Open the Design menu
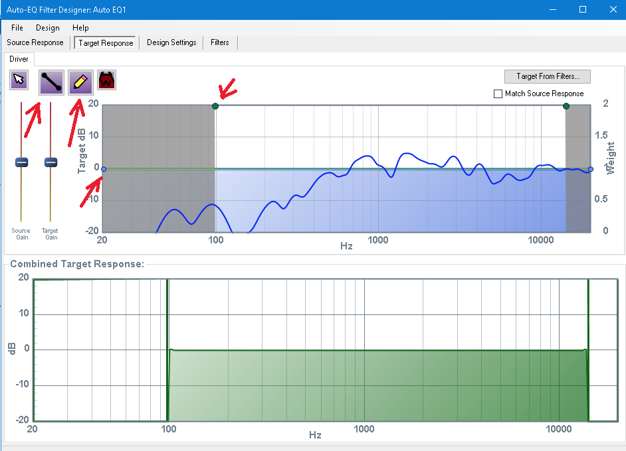626x451 pixels. pos(47,28)
